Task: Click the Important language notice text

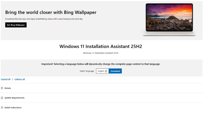Action: [101, 64]
